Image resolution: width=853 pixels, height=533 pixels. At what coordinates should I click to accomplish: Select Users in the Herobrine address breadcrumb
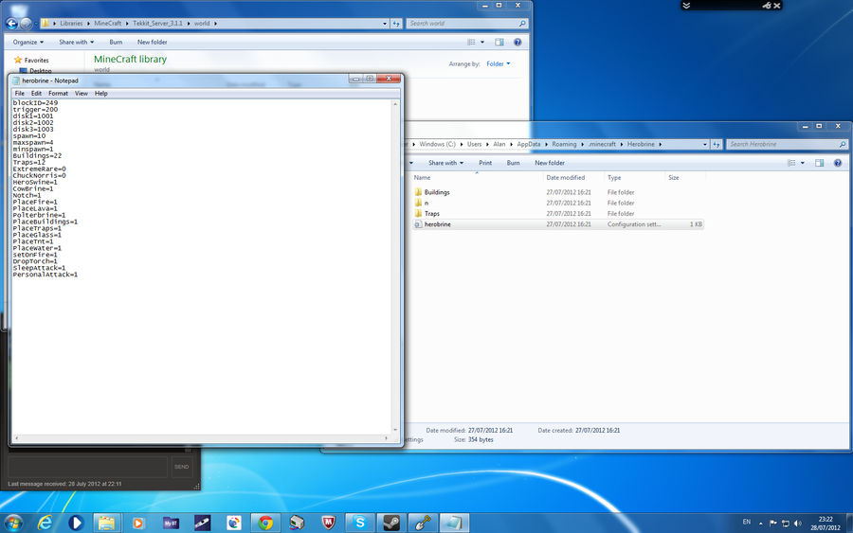(475, 145)
